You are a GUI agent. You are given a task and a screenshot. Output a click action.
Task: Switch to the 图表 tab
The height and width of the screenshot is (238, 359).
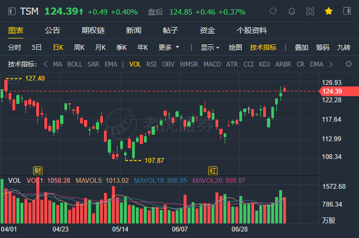tap(16, 30)
